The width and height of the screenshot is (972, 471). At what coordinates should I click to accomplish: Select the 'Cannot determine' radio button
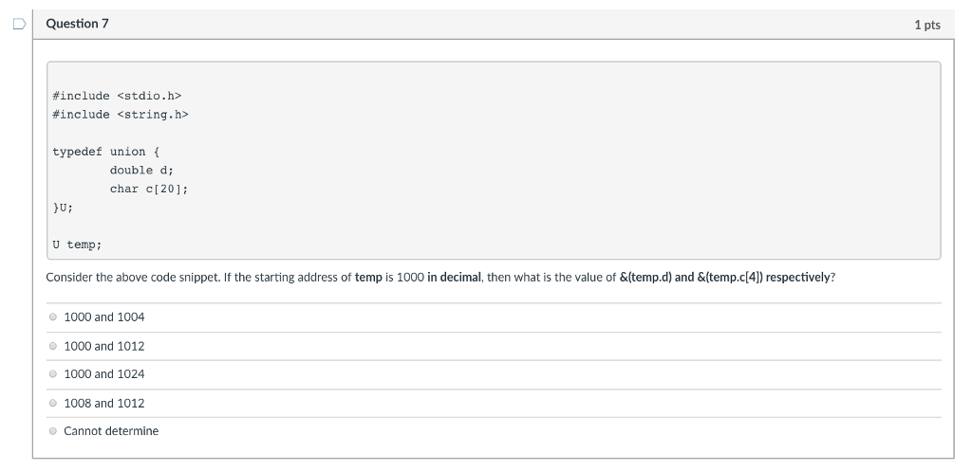pos(53,431)
